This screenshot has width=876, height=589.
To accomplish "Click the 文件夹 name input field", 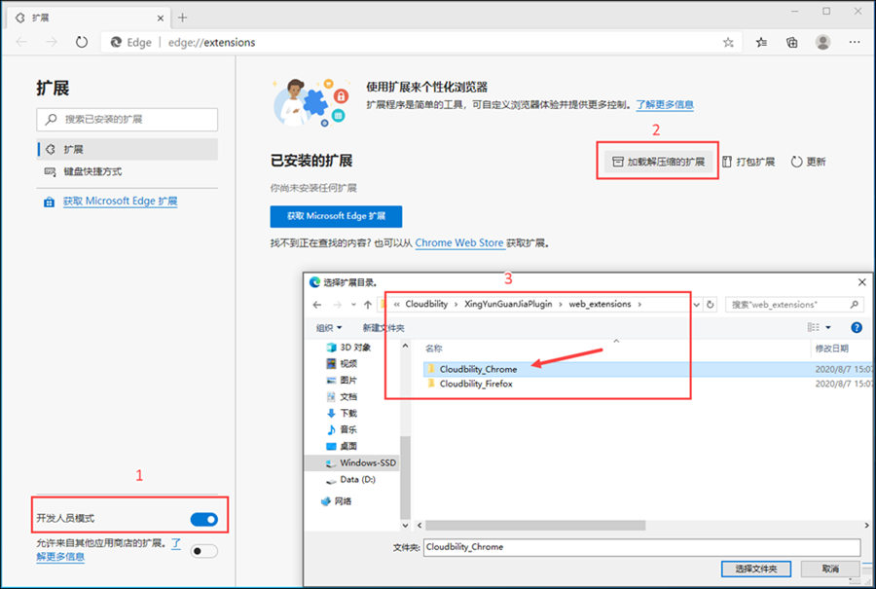I will coord(642,547).
